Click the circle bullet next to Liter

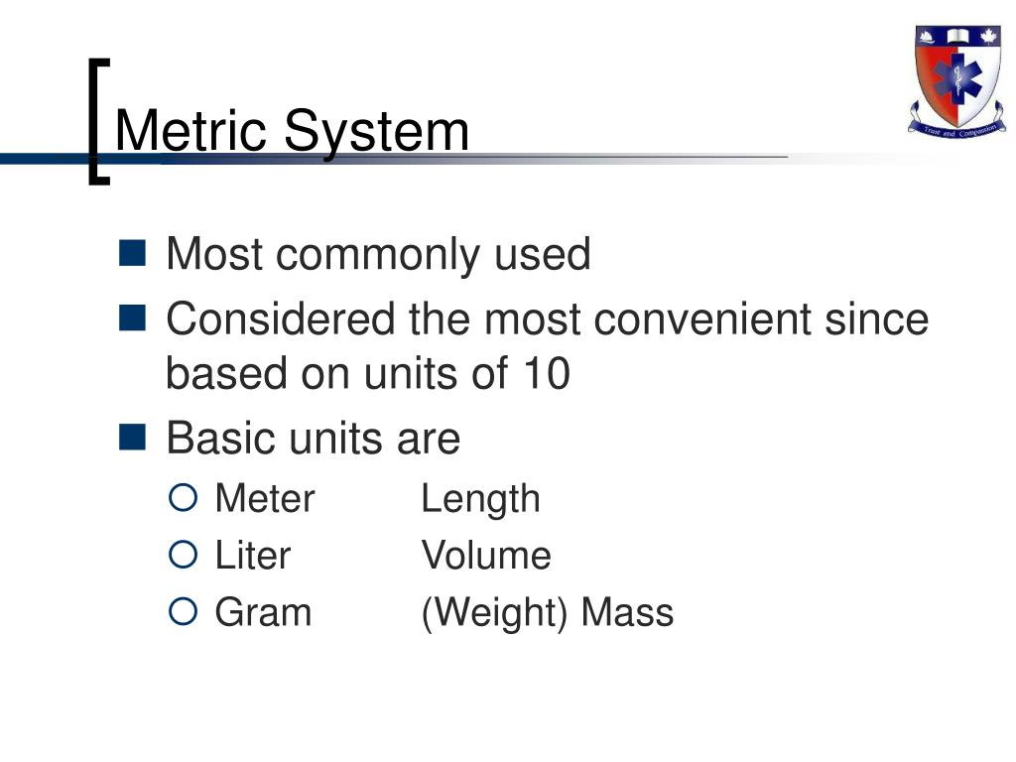[x=183, y=555]
